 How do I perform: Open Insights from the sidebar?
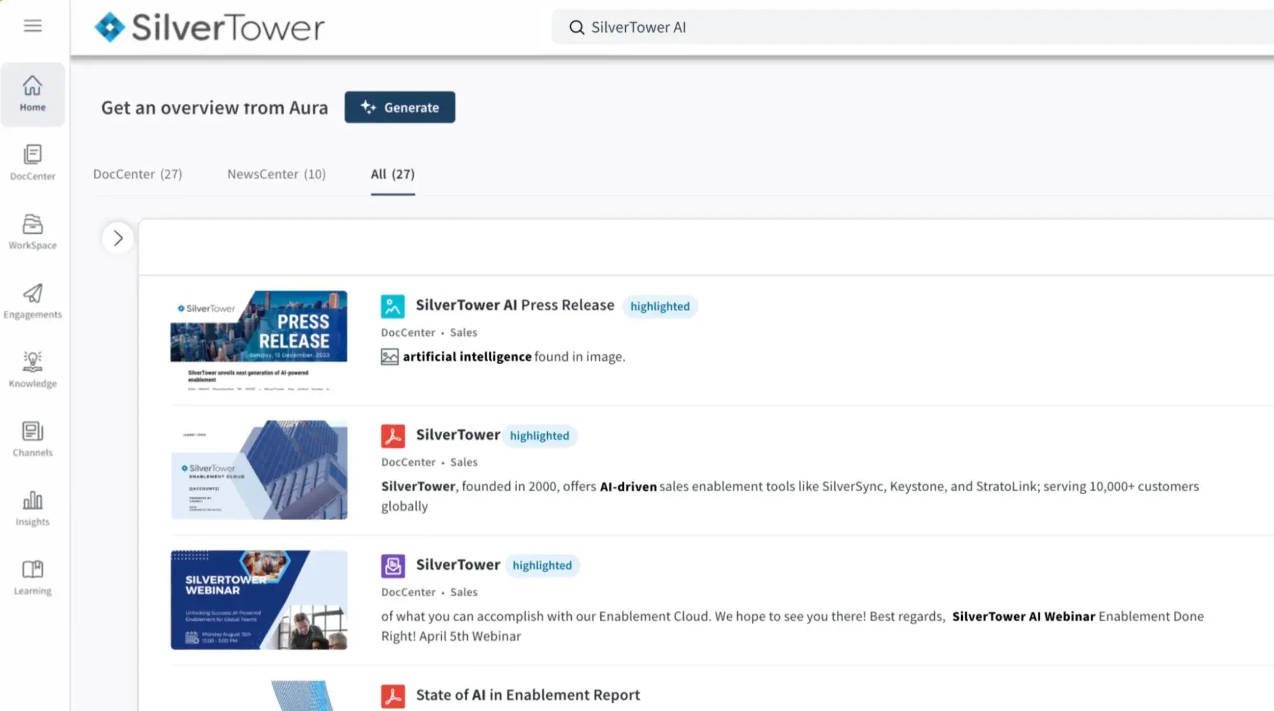click(x=33, y=508)
